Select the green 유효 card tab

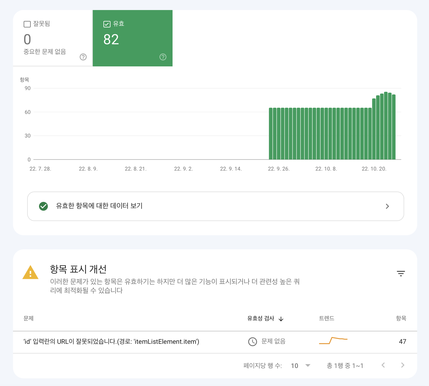[132, 38]
